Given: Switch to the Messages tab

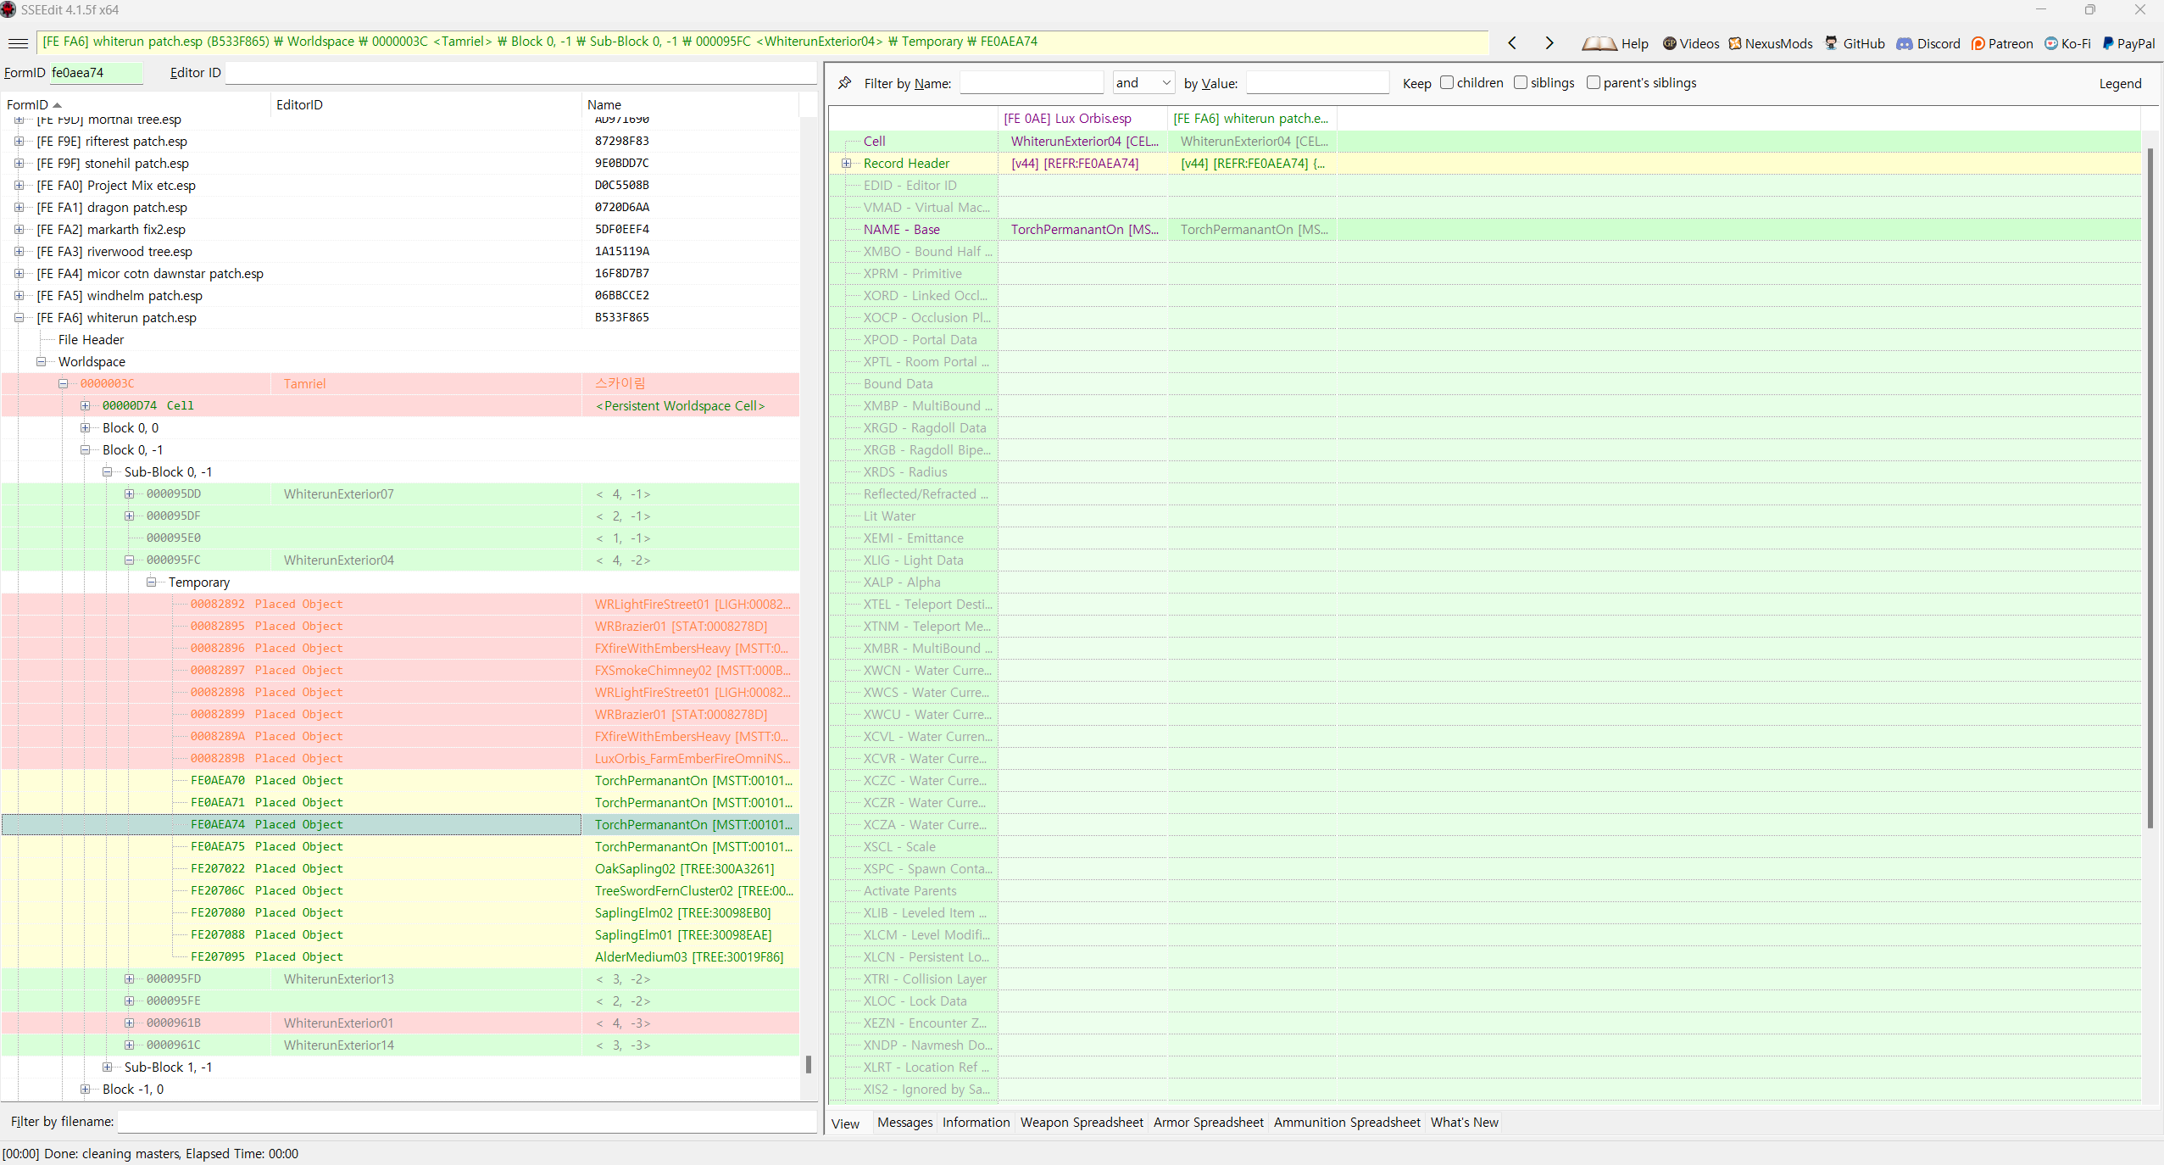Looking at the screenshot, I should [x=904, y=1122].
